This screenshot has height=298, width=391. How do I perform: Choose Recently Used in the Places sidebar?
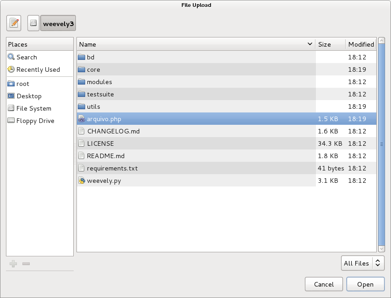[x=38, y=69]
